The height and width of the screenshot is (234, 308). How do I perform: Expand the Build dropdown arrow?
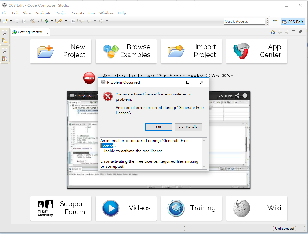click(x=38, y=21)
